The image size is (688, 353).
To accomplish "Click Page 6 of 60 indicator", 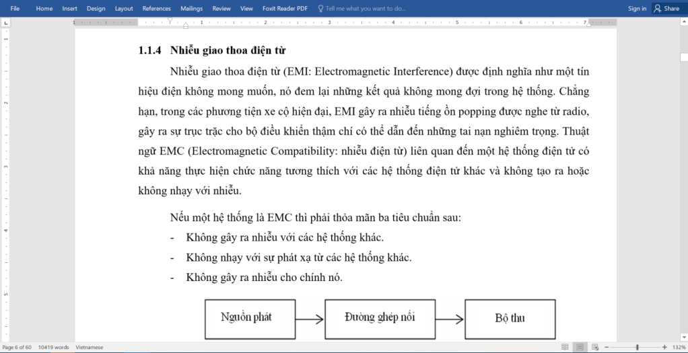I will click(17, 347).
